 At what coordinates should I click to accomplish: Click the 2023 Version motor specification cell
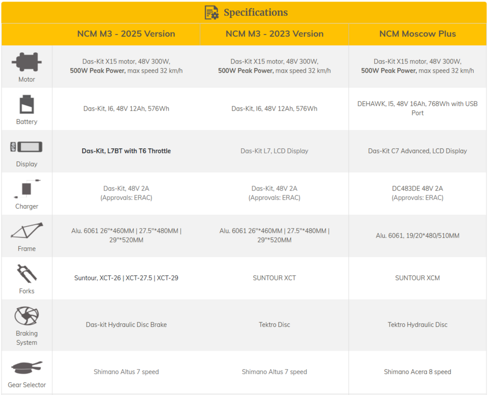(274, 66)
